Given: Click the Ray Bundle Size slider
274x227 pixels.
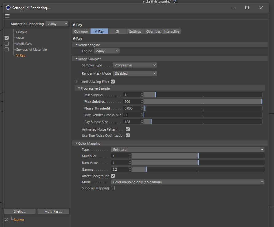Looking at the screenshot, I should 203,122.
